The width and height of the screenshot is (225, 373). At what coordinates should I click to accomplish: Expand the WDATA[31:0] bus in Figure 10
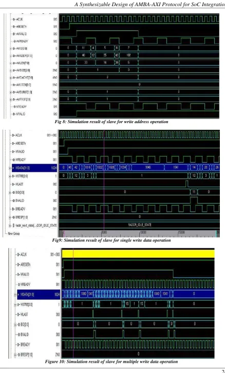15,295
